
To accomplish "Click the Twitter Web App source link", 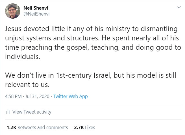I will point(70,96).
